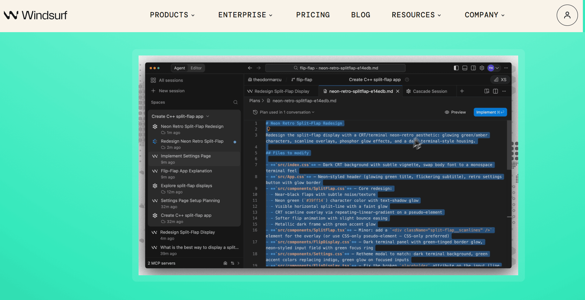Toggle the Preview eye button

click(455, 112)
